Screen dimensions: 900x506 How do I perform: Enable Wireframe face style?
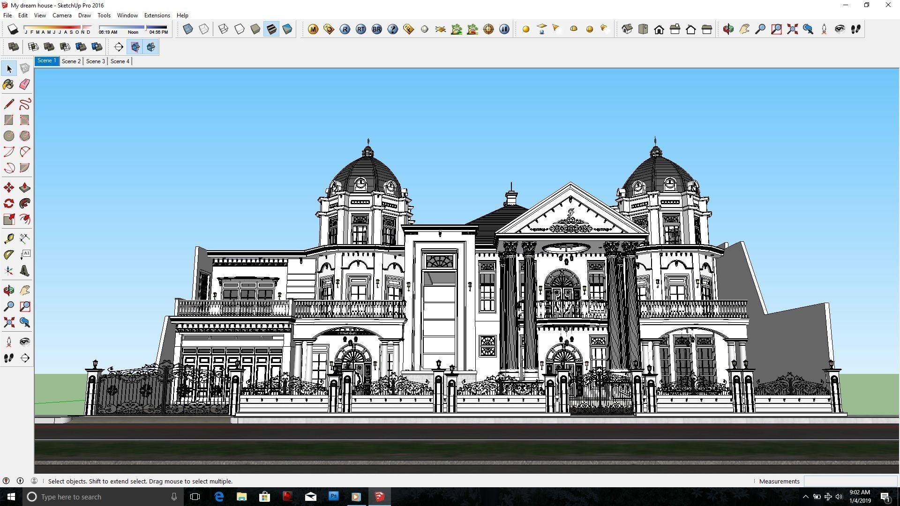[x=224, y=29]
